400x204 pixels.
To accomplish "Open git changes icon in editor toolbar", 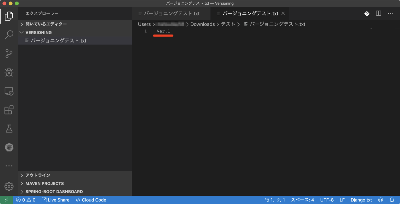I will click(x=367, y=14).
